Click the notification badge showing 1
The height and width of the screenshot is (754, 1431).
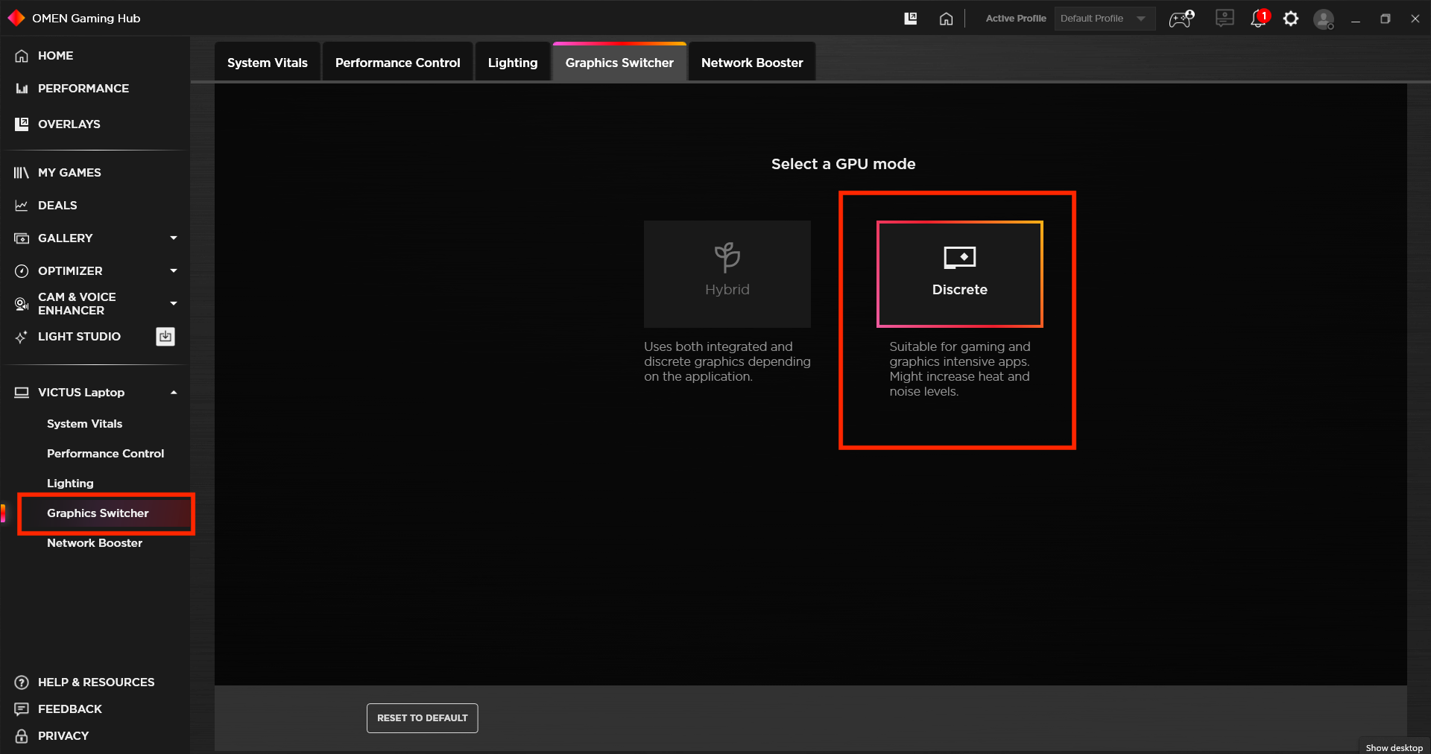point(1264,16)
